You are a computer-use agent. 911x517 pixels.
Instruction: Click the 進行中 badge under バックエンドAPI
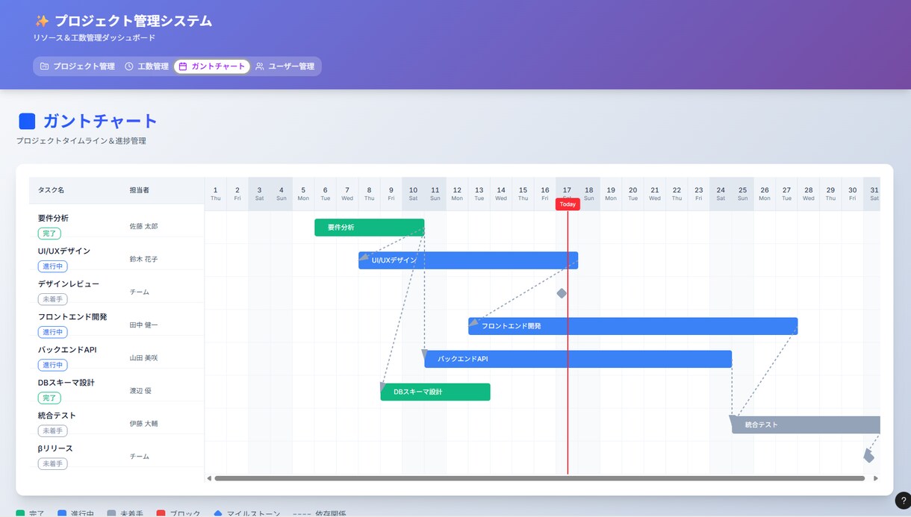tap(52, 365)
